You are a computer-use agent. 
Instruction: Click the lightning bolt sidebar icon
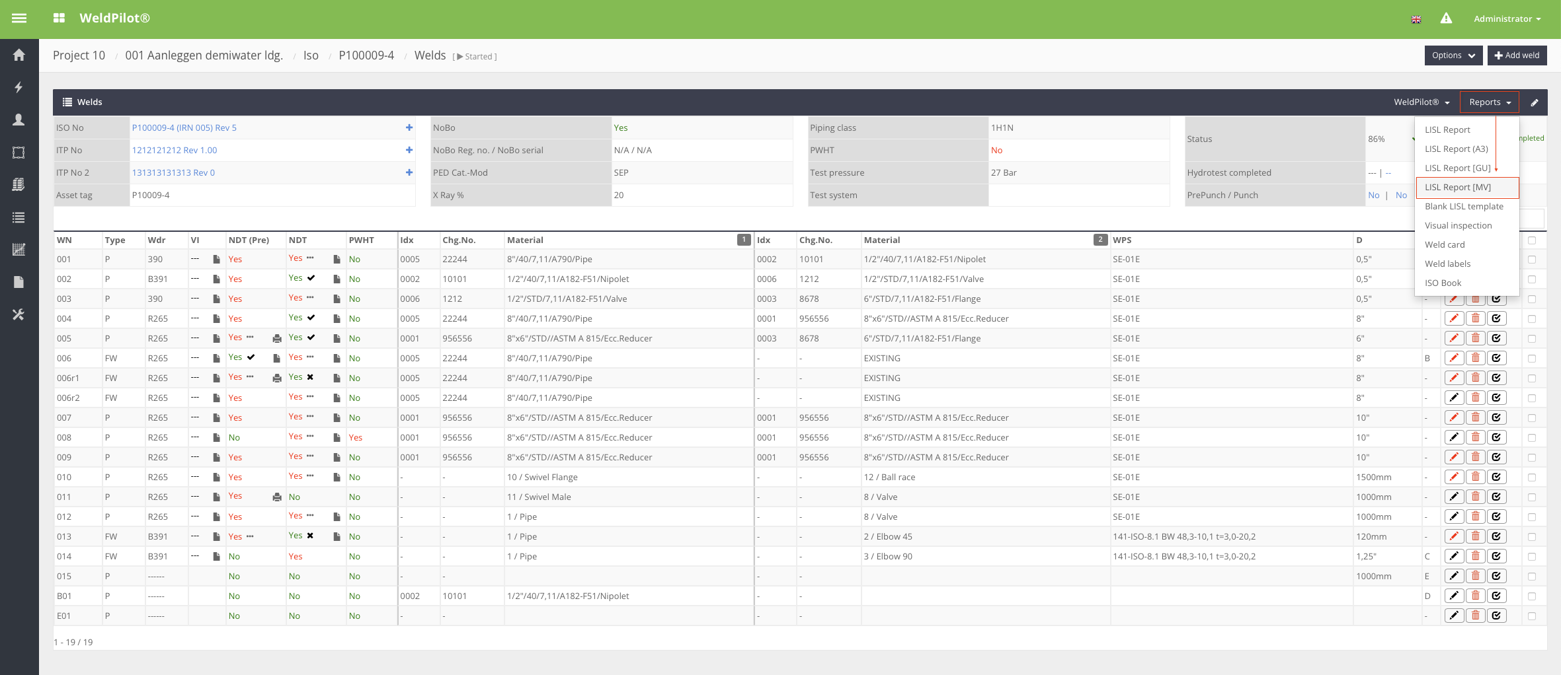coord(19,87)
